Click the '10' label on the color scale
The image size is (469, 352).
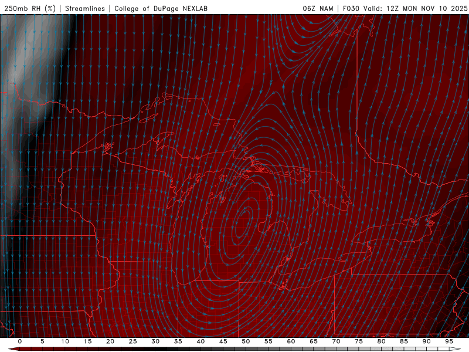click(65, 341)
